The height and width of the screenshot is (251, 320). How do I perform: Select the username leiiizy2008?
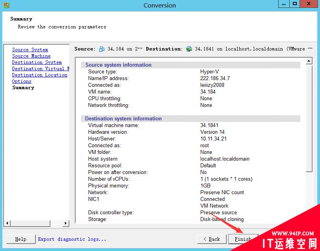click(x=212, y=85)
